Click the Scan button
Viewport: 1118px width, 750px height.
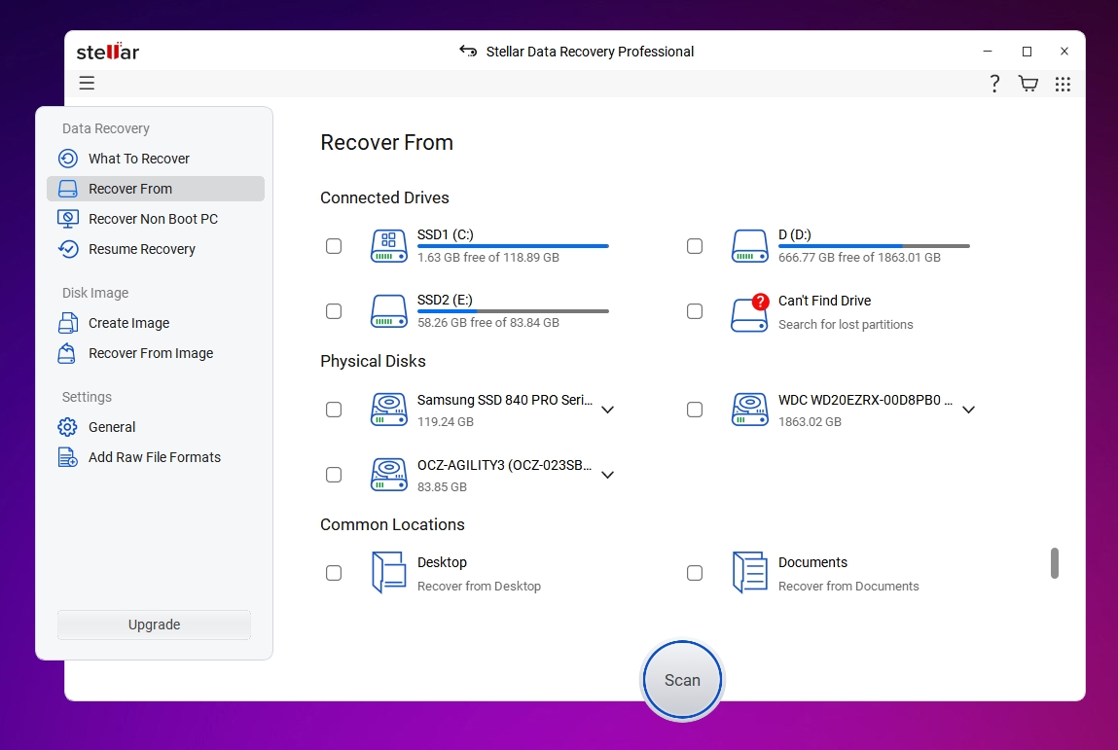[x=681, y=679]
